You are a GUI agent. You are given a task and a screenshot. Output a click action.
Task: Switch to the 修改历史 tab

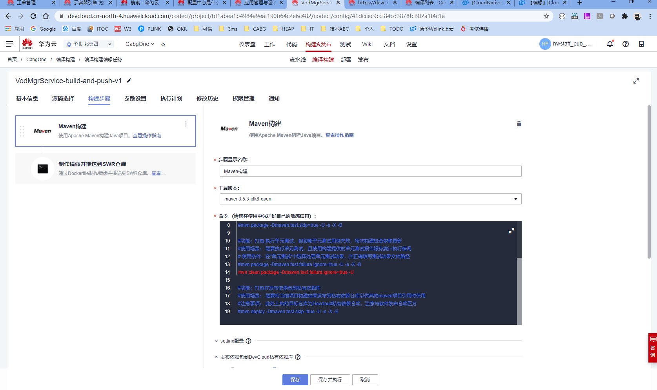click(207, 98)
